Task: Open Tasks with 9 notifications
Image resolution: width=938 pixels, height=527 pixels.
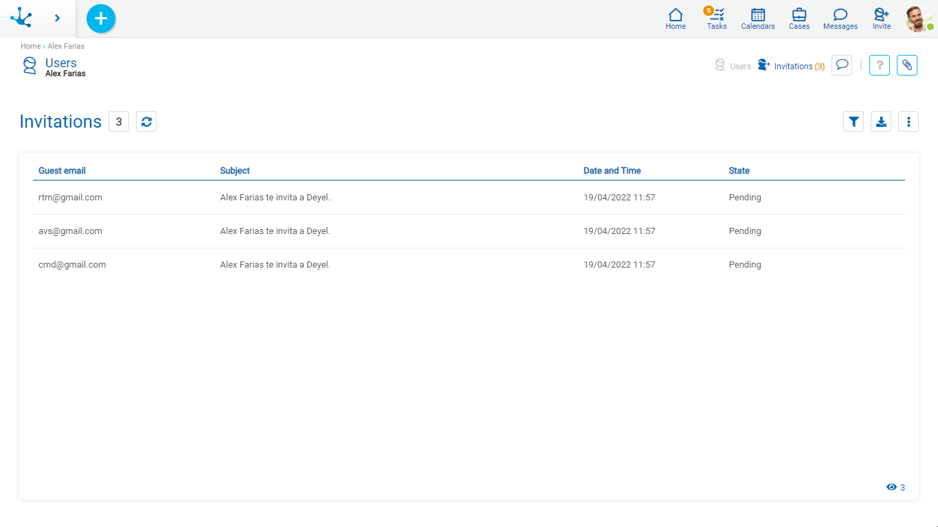Action: (717, 19)
